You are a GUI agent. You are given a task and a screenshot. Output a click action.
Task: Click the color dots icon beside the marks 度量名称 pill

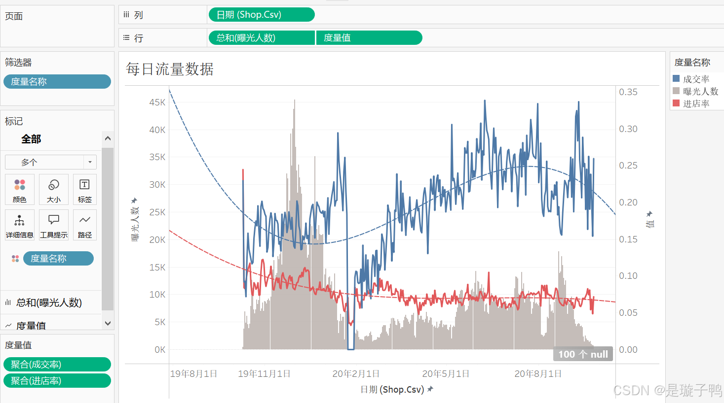click(x=15, y=259)
